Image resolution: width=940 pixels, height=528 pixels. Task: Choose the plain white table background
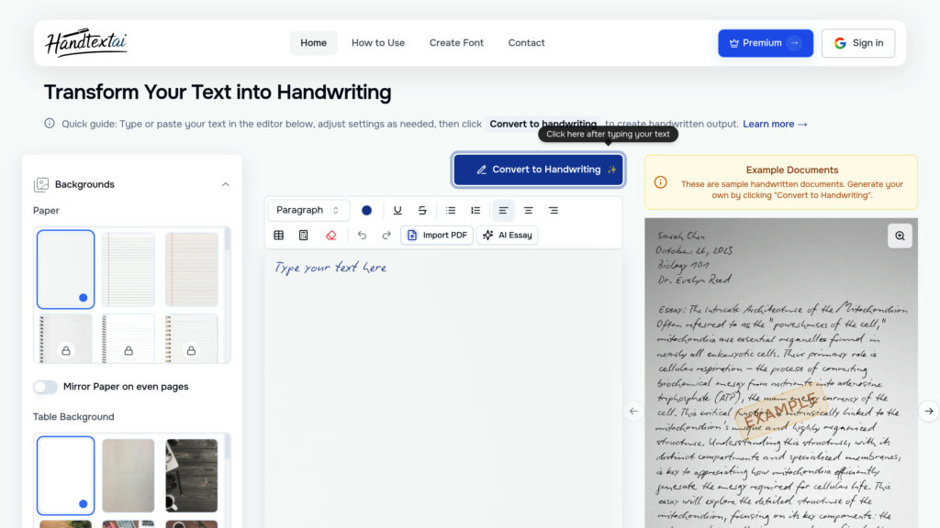click(x=65, y=475)
